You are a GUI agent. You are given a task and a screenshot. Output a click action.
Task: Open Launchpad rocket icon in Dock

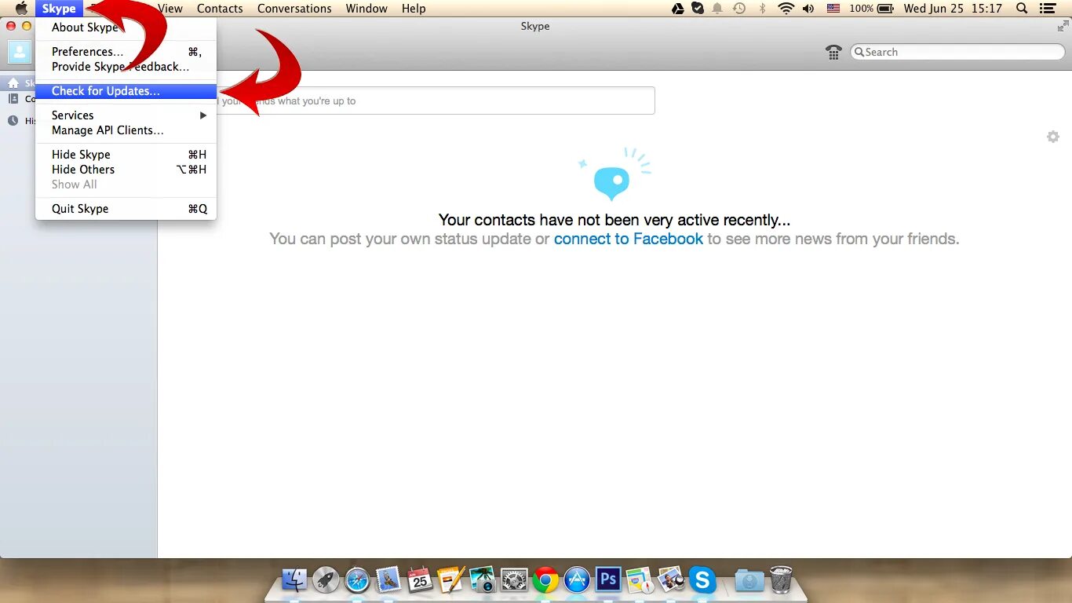326,579
